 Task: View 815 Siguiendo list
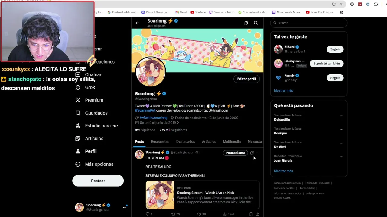click(x=145, y=130)
